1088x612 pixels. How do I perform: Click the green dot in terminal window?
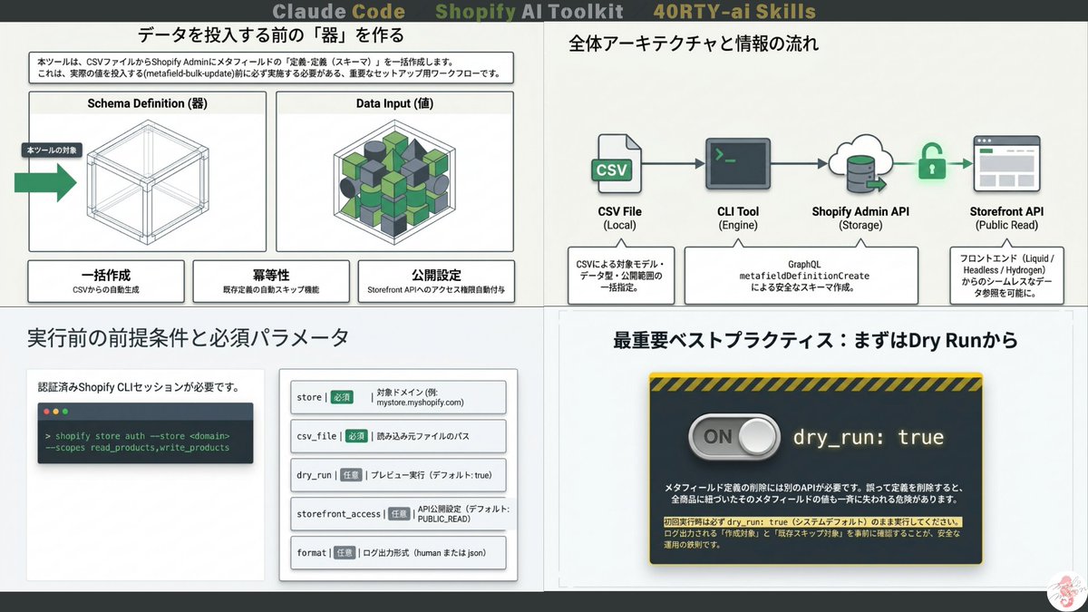pos(65,411)
